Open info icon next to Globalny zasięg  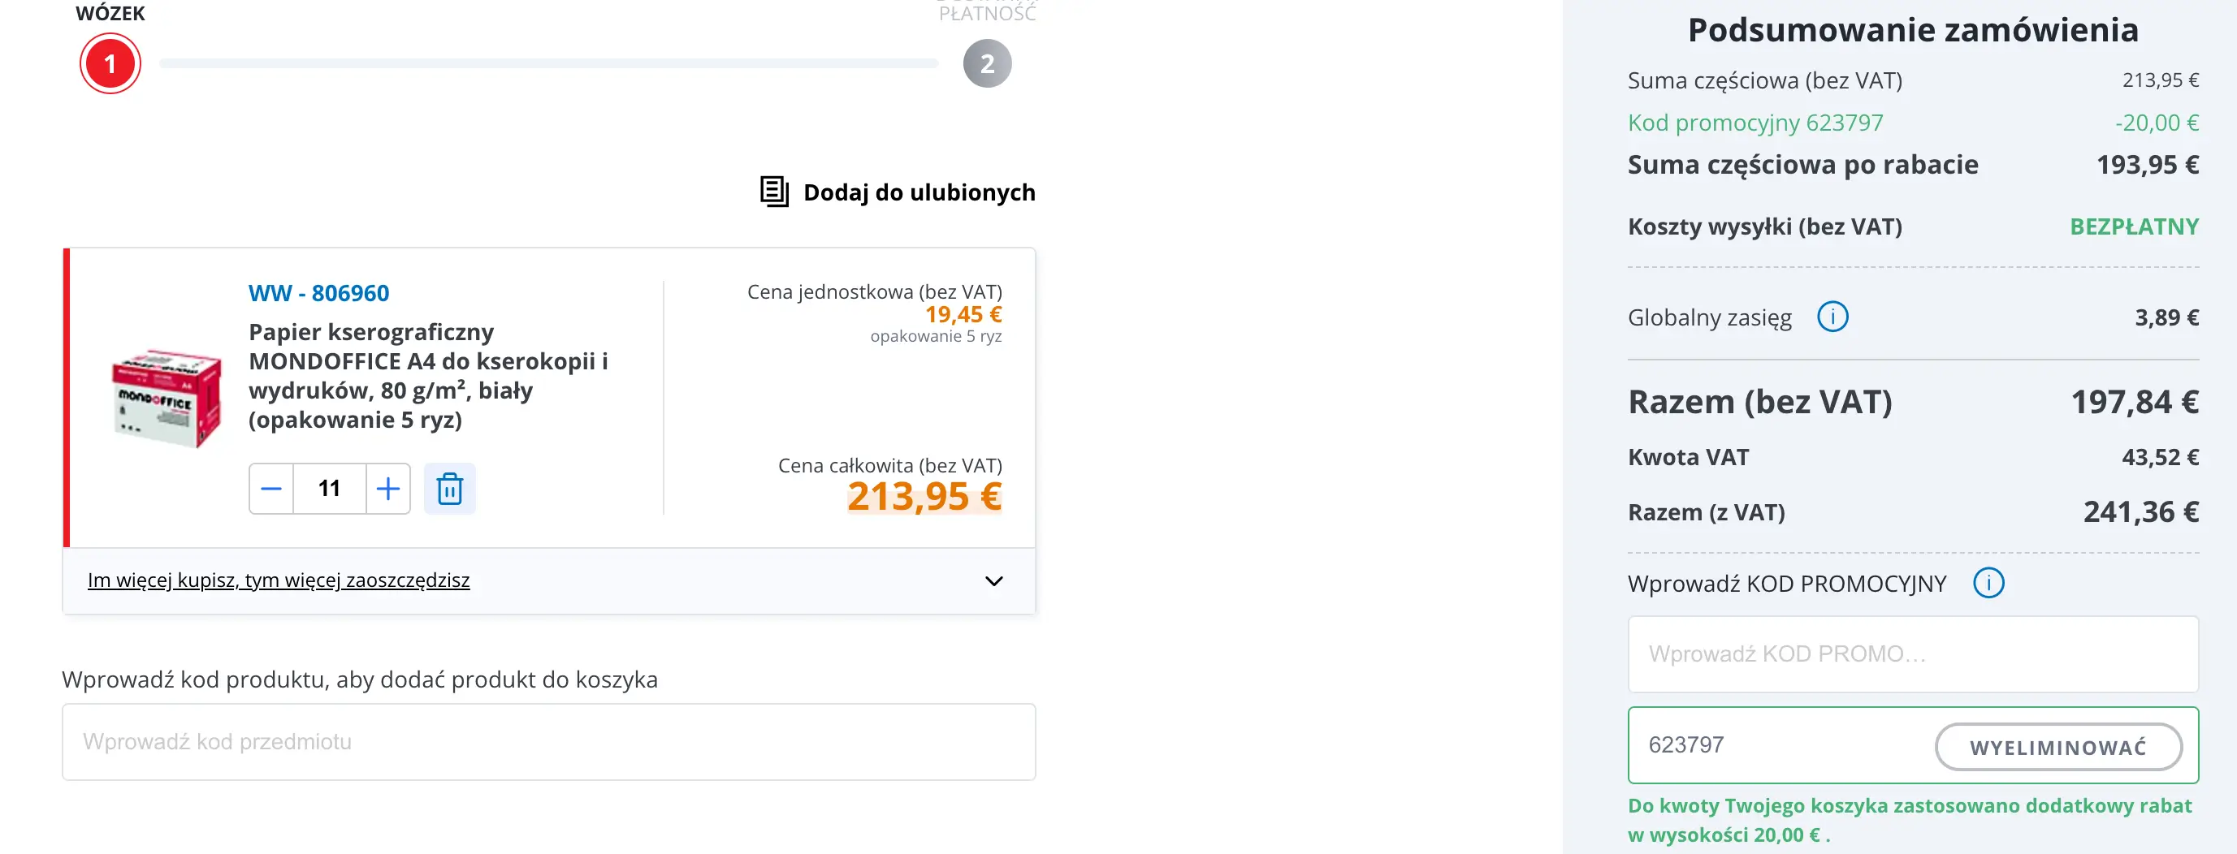[1832, 317]
